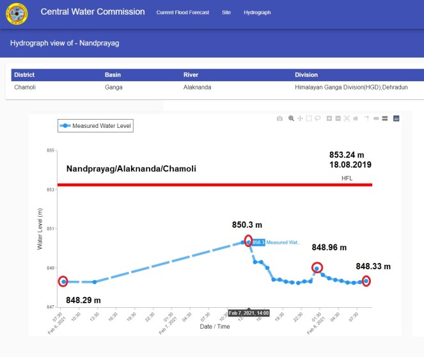Click the camera download plot icon

pos(279,118)
